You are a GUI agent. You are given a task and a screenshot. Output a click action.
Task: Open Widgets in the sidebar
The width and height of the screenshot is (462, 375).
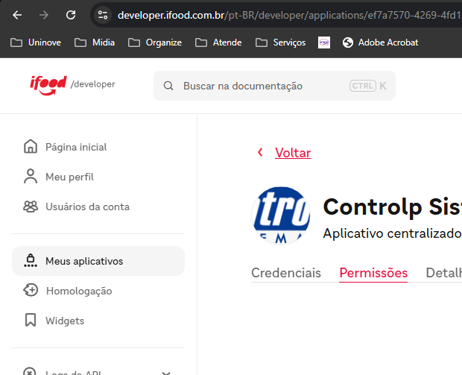tap(65, 321)
